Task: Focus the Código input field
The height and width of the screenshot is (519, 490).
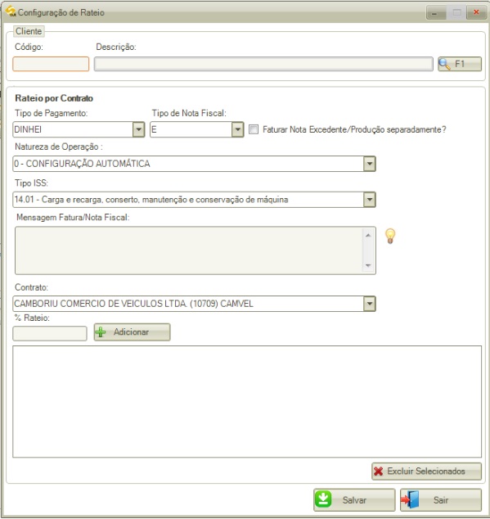Action: 51,64
